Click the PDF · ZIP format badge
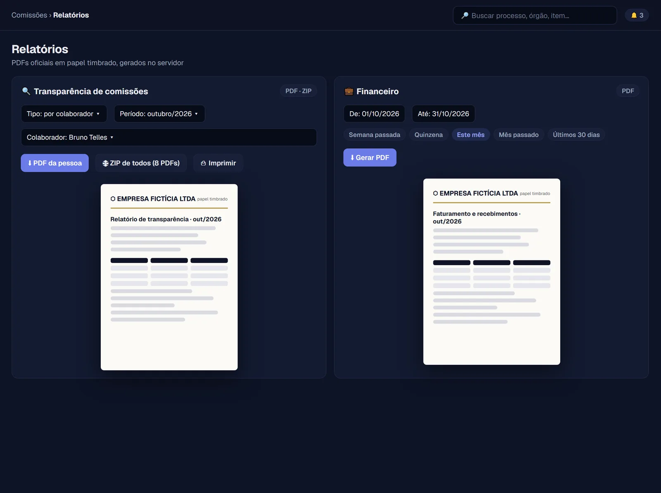The image size is (661, 493). point(298,91)
